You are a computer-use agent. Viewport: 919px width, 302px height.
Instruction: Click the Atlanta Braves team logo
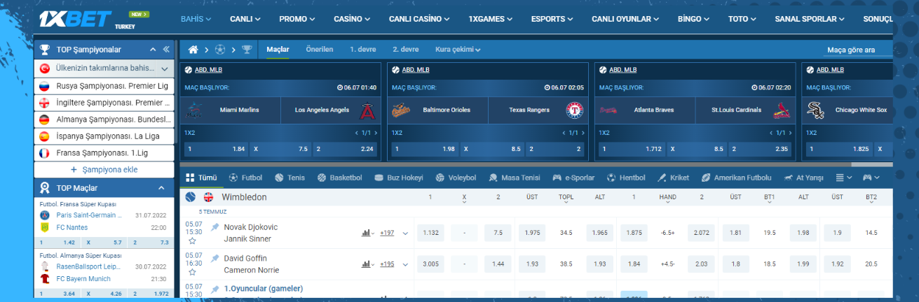(x=608, y=110)
